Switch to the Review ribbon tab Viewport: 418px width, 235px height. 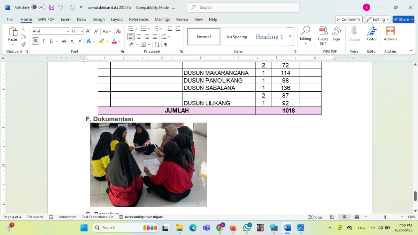182,19
